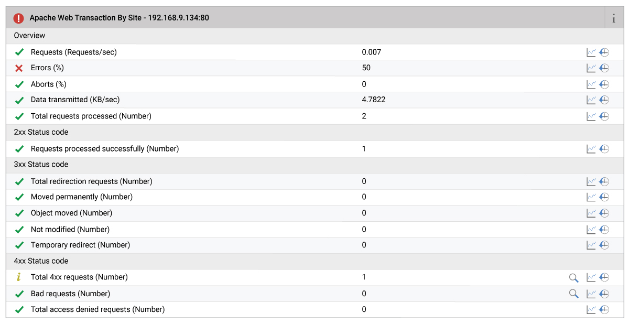Select the Object moved (Number) measure label
The image size is (629, 324).
pos(71,213)
